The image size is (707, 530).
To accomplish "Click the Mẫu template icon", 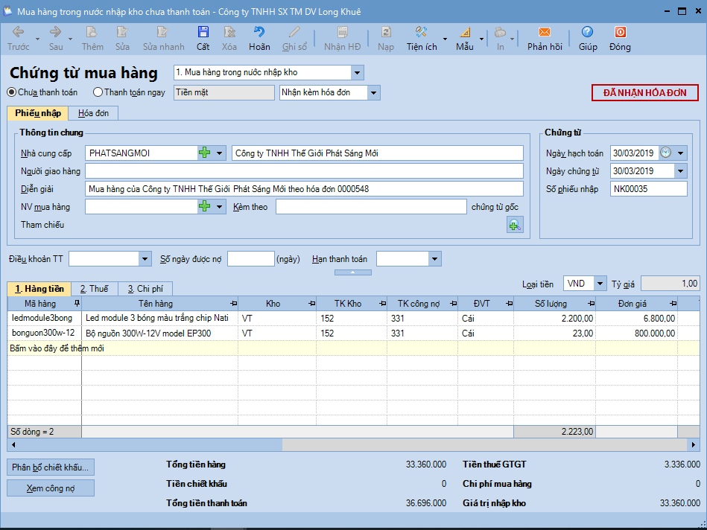I will 465,33.
